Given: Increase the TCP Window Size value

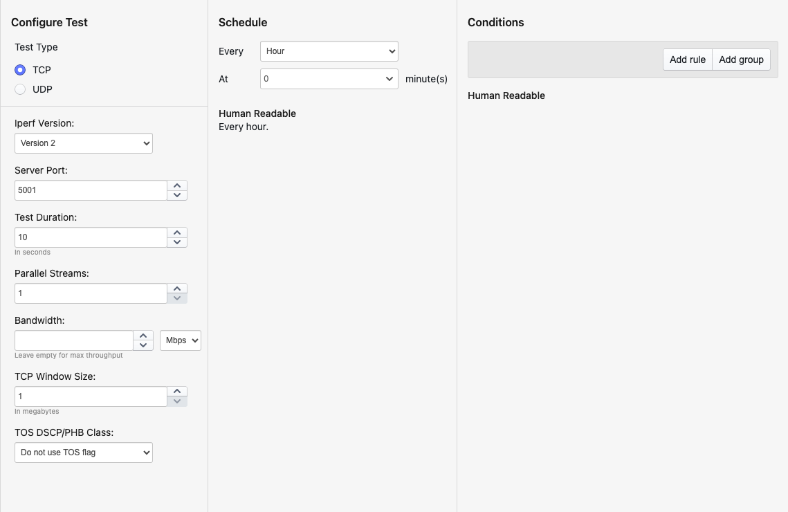Looking at the screenshot, I should point(177,392).
